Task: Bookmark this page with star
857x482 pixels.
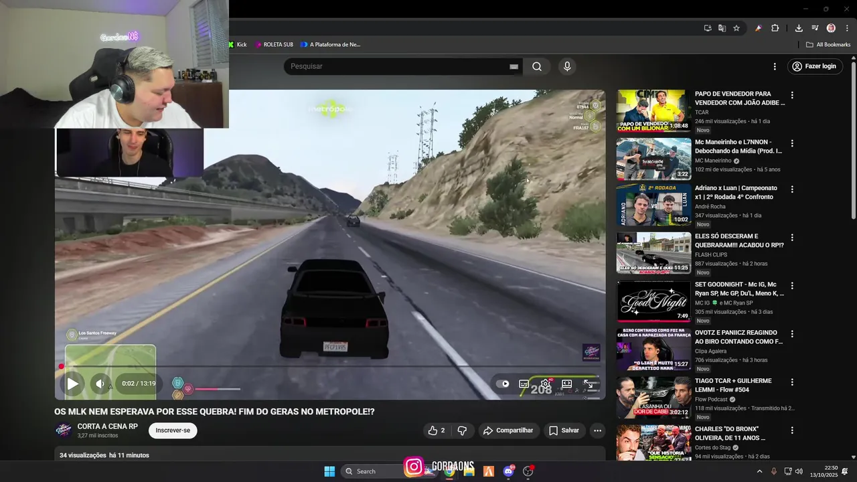Action: (736, 28)
